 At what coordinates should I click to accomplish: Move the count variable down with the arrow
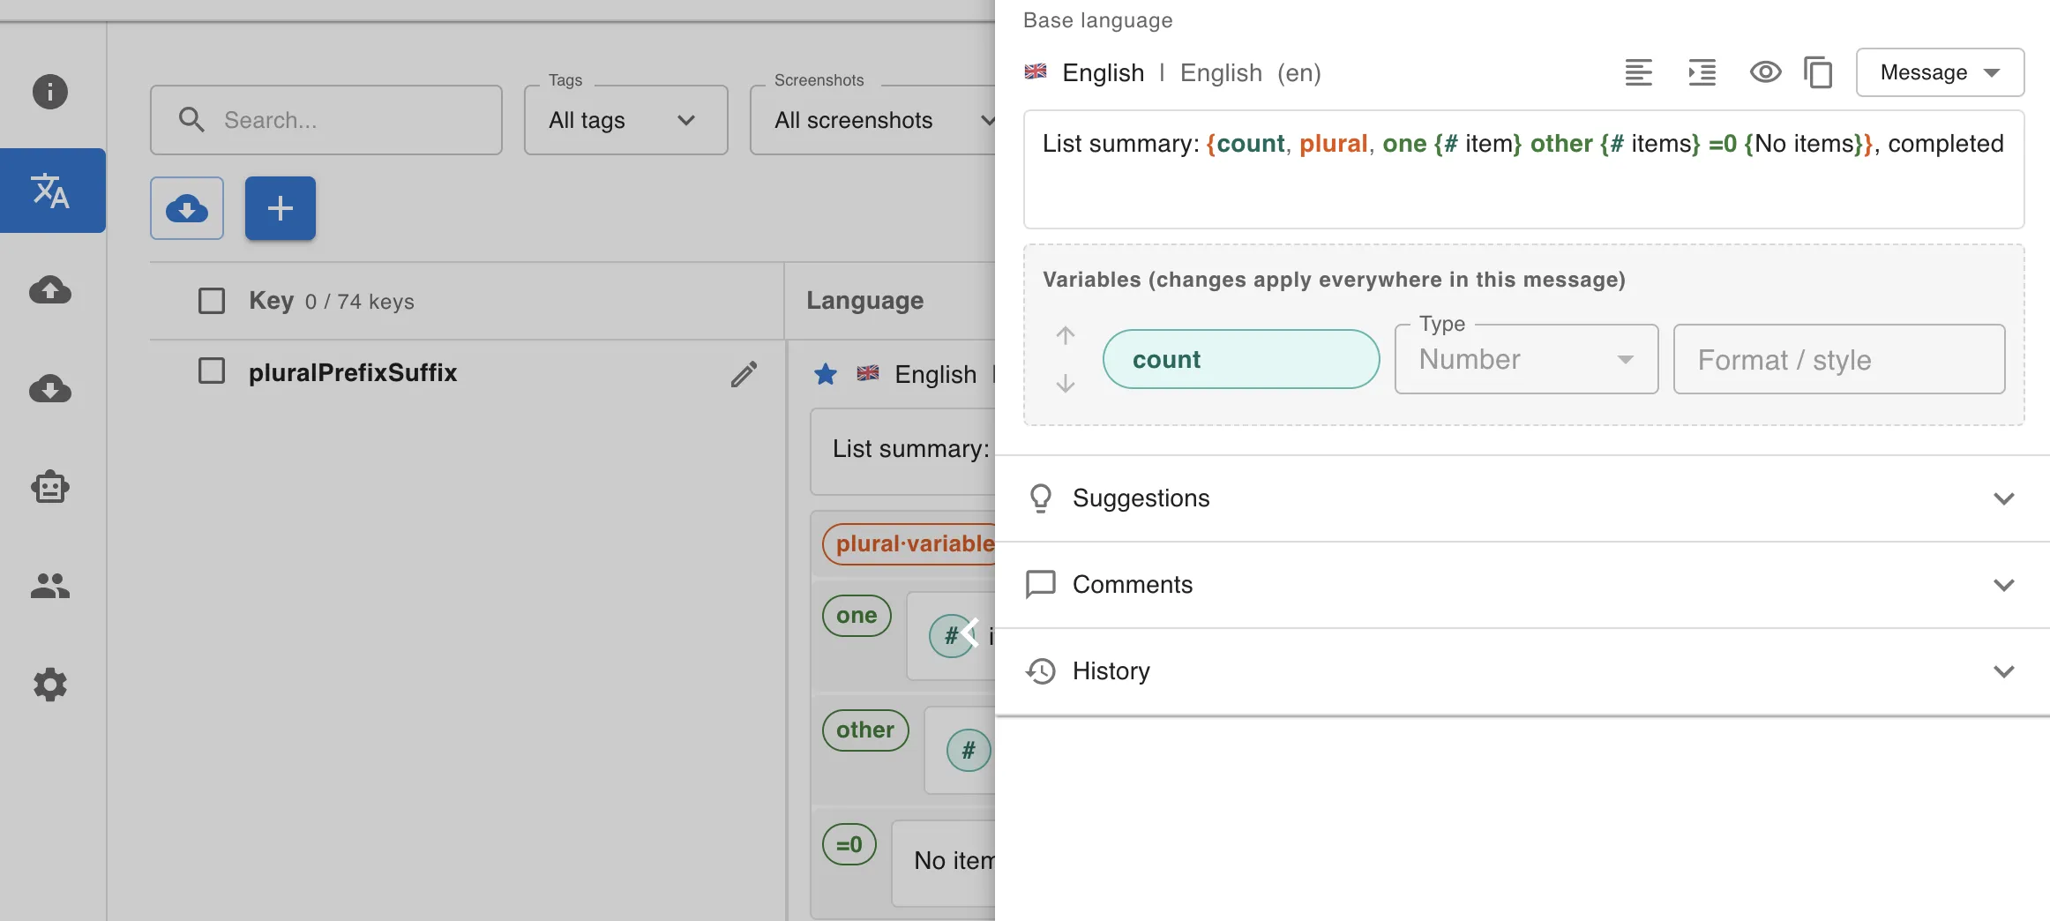pyautogui.click(x=1066, y=383)
